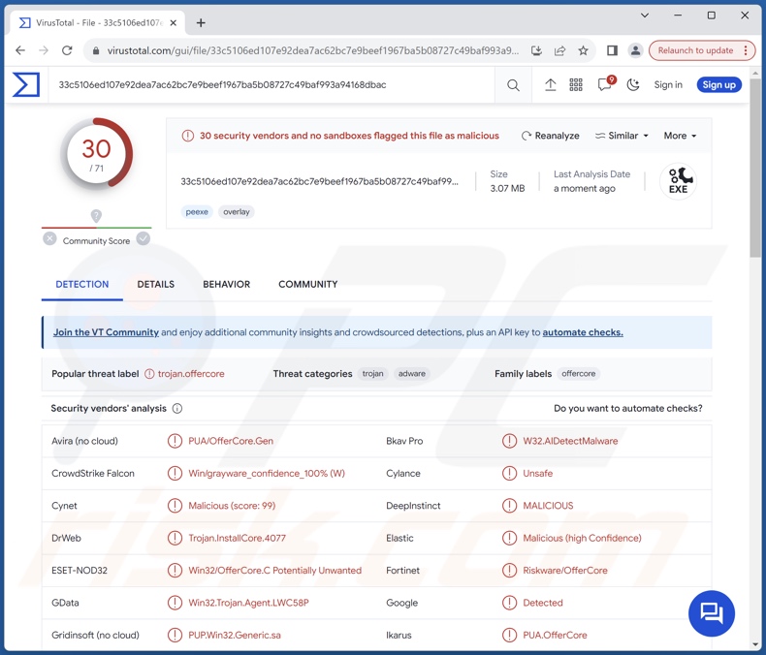
Task: Vote malicious with community score X
Action: coord(49,238)
